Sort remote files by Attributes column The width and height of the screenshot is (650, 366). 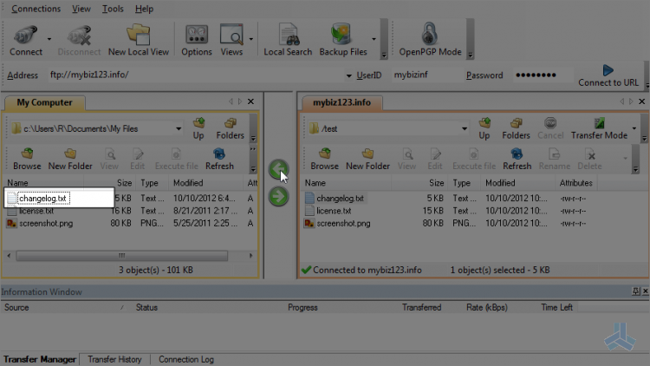click(x=575, y=183)
